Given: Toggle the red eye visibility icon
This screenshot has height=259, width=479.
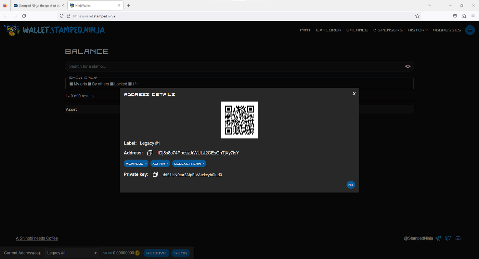Looking at the screenshot, I should (408, 66).
